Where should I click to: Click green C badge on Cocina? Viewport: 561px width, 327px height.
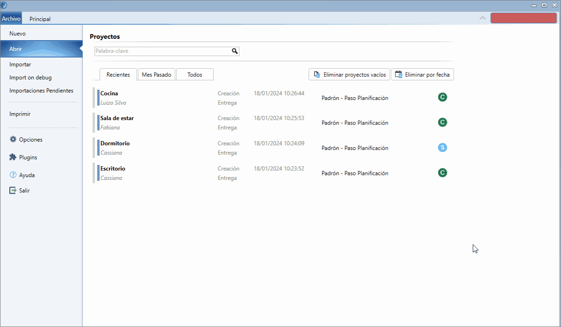442,97
